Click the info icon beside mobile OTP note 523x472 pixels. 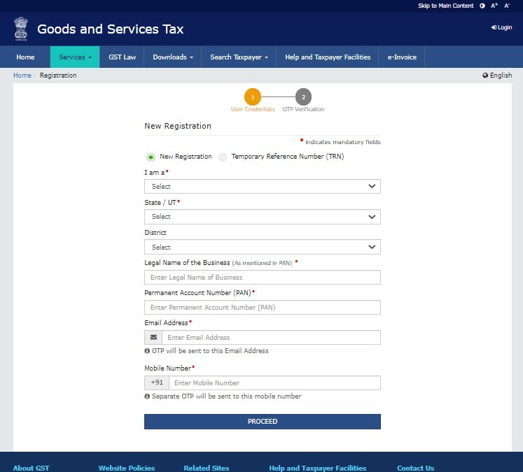[147, 396]
